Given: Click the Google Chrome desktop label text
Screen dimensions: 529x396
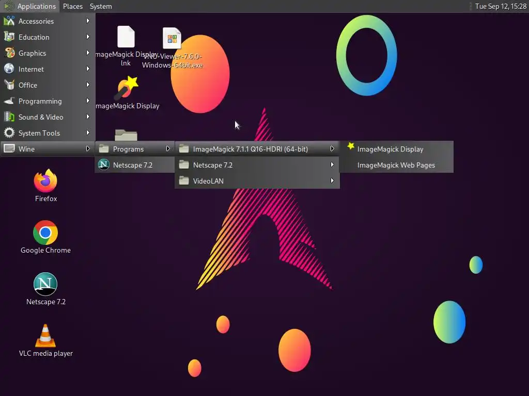Looking at the screenshot, I should coord(45,250).
